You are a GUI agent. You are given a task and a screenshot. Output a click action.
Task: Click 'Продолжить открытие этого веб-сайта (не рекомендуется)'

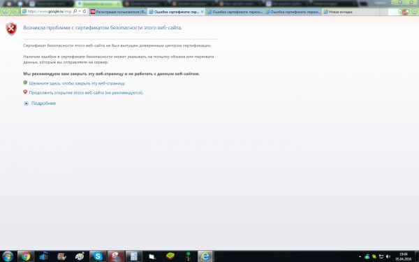click(x=86, y=92)
